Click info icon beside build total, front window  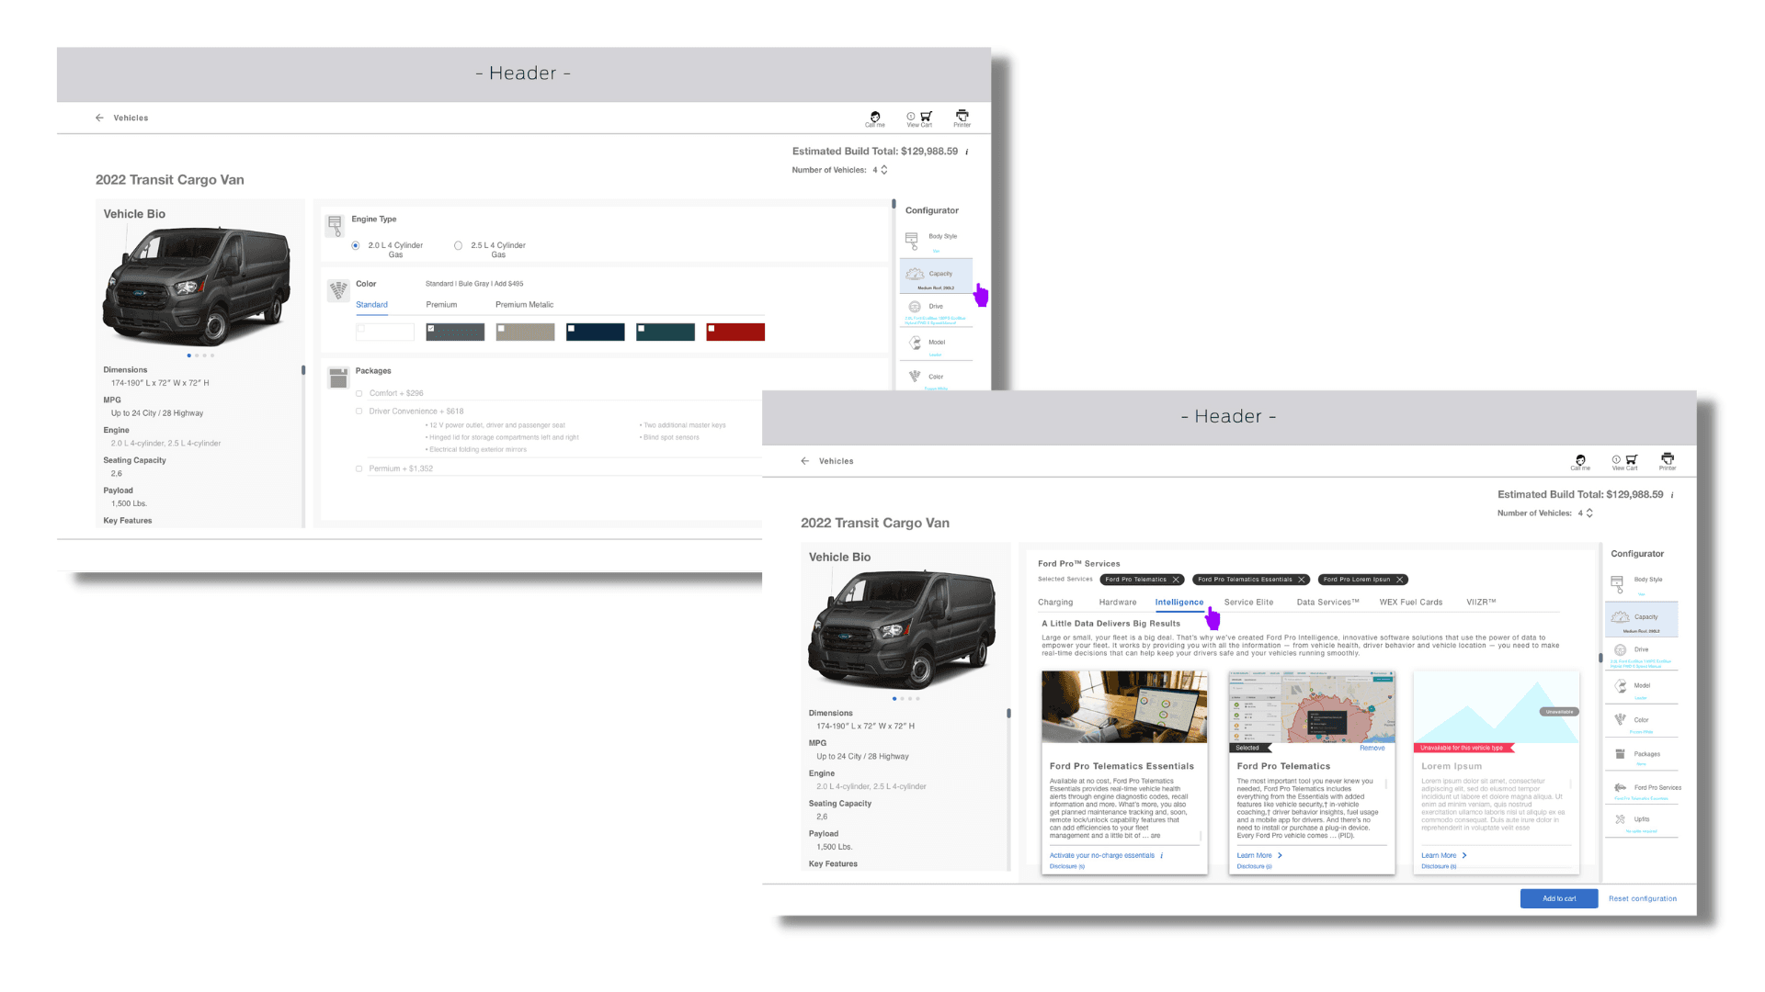tap(1672, 495)
